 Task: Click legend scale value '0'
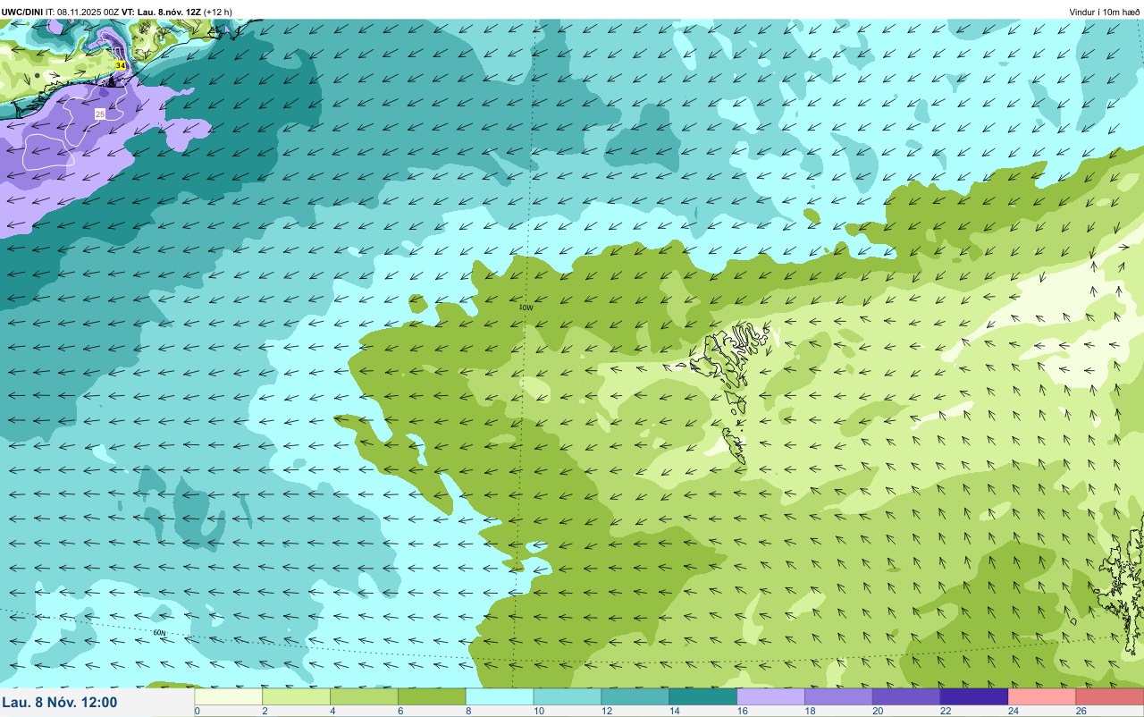point(197,712)
